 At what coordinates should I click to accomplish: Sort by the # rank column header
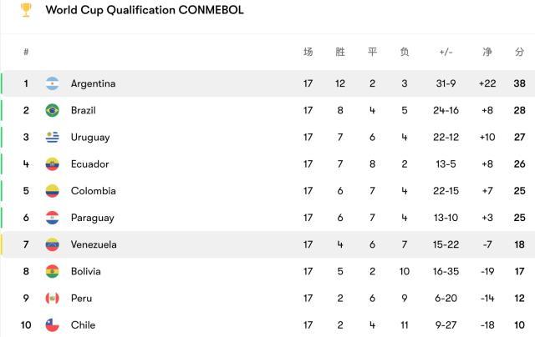(x=26, y=52)
